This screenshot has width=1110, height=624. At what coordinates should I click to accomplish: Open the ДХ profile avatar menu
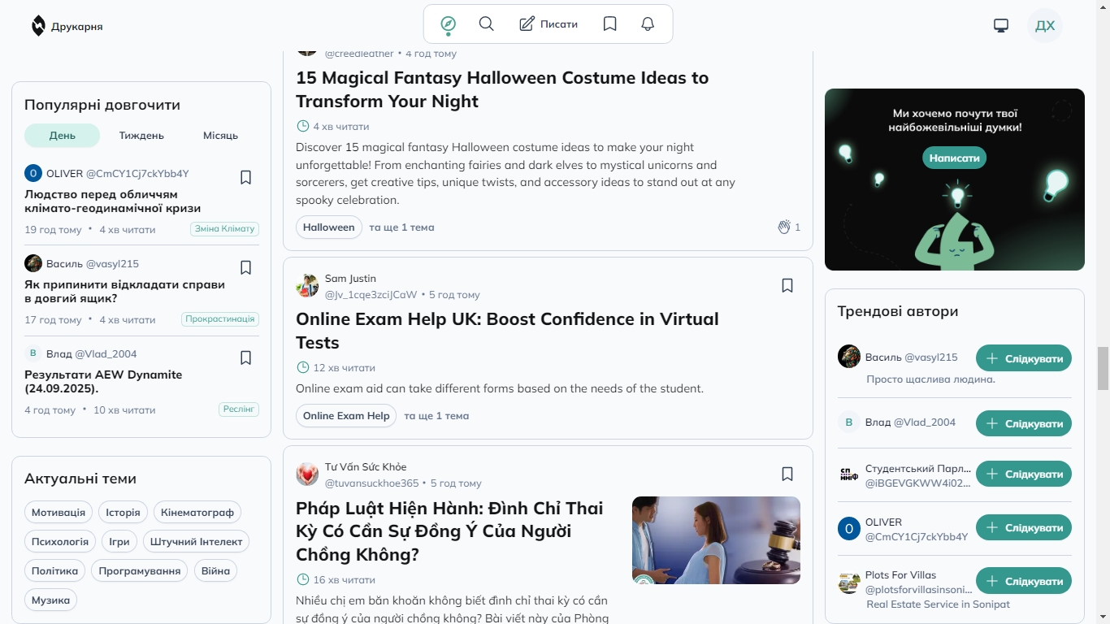[x=1045, y=25]
